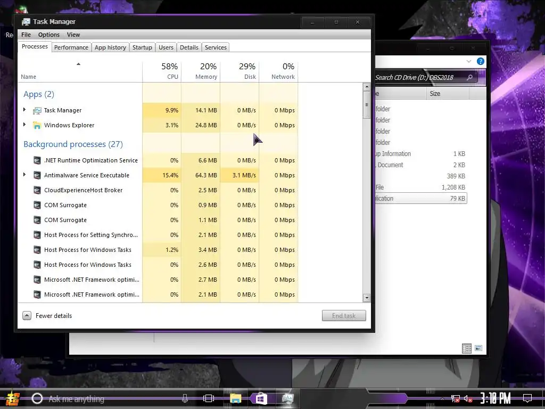
Task: Open the Action Center notification icon
Action: click(527, 398)
